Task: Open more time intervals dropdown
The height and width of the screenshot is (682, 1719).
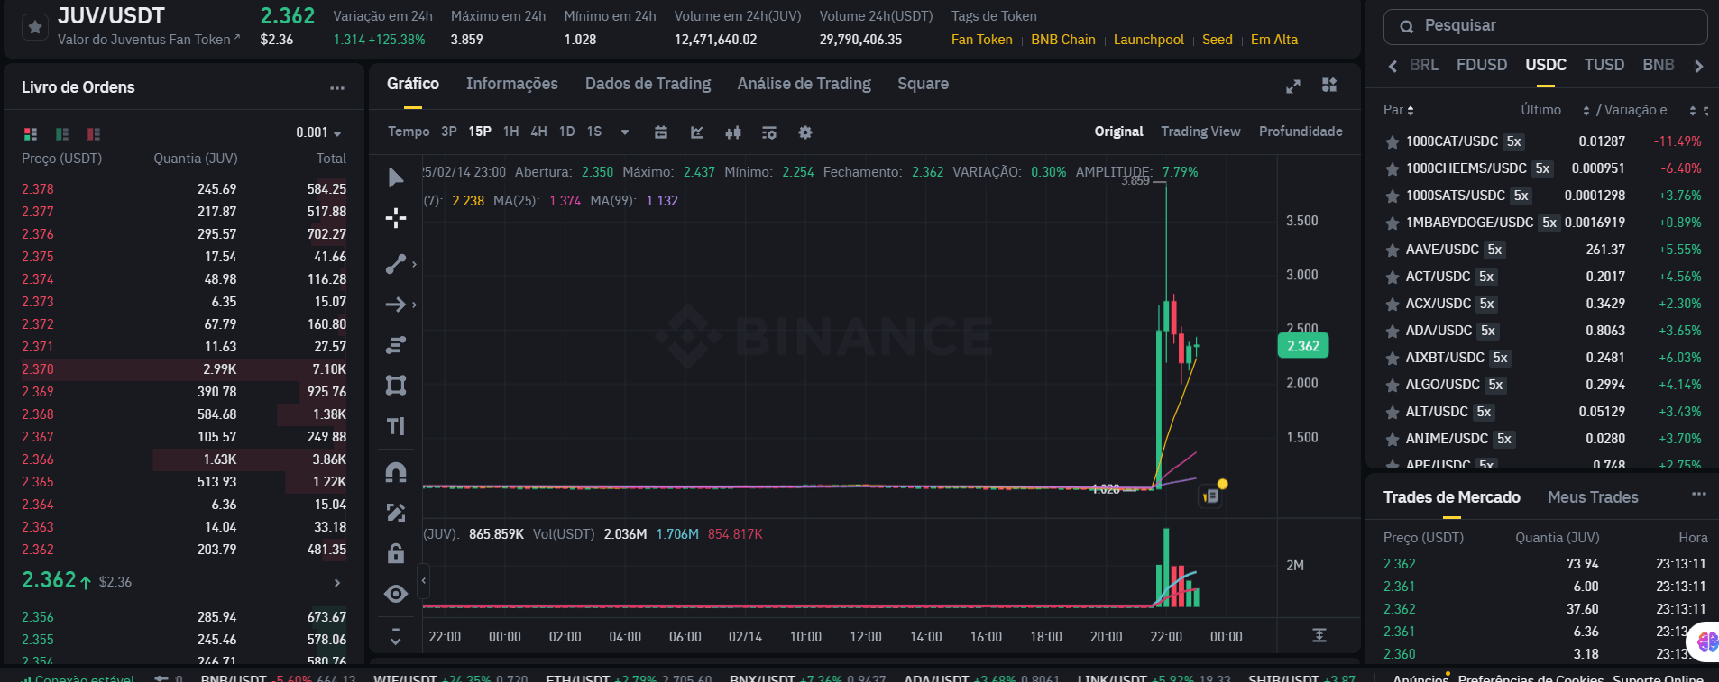Action: (625, 132)
